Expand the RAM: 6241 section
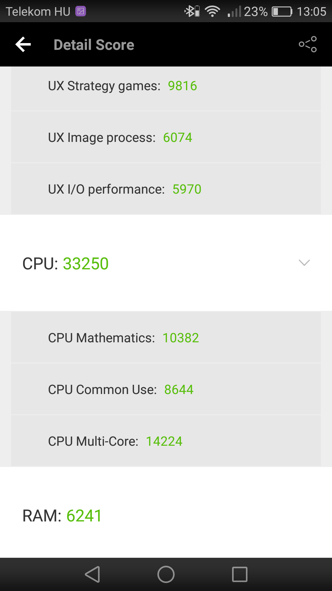 pyautogui.click(x=166, y=516)
